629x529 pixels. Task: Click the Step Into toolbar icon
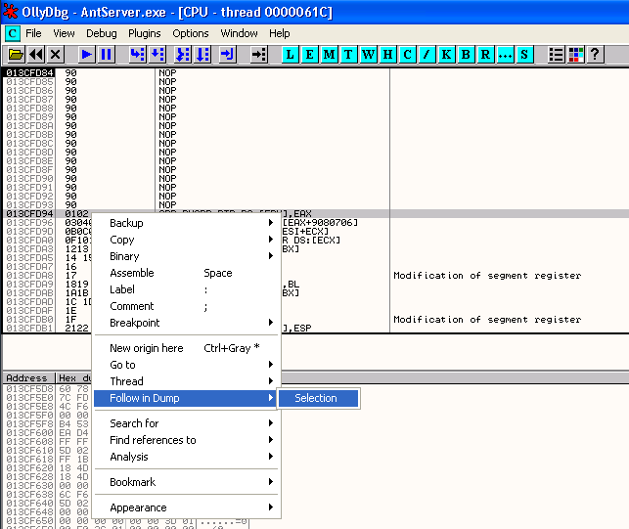tap(138, 55)
